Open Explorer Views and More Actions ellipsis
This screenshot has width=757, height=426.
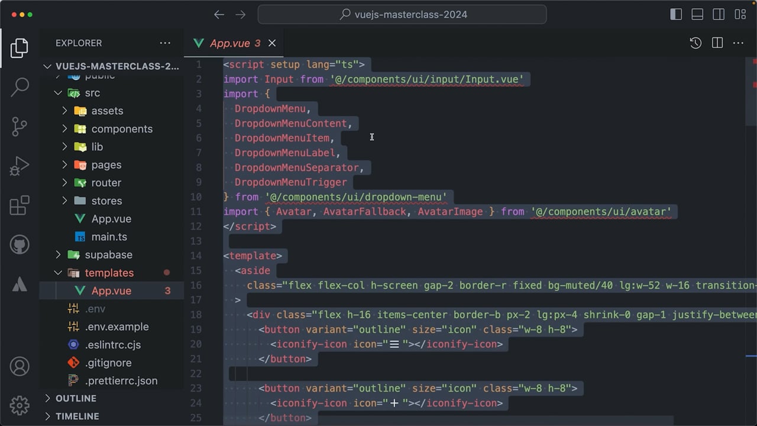[x=165, y=43]
